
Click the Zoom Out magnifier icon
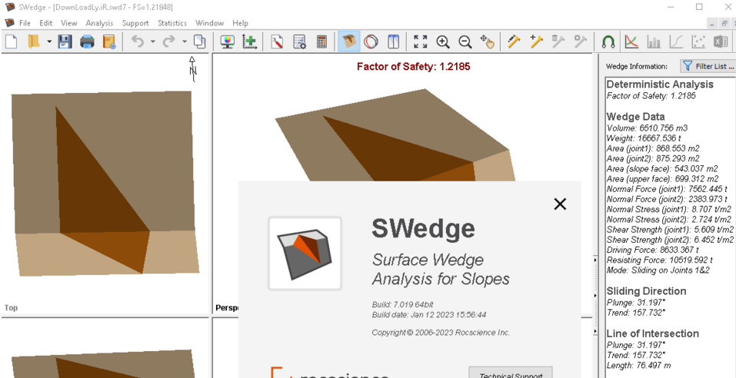(465, 41)
